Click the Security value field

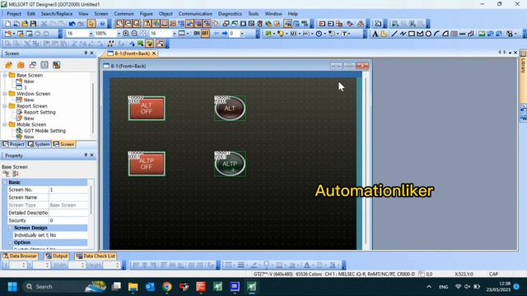point(68,220)
